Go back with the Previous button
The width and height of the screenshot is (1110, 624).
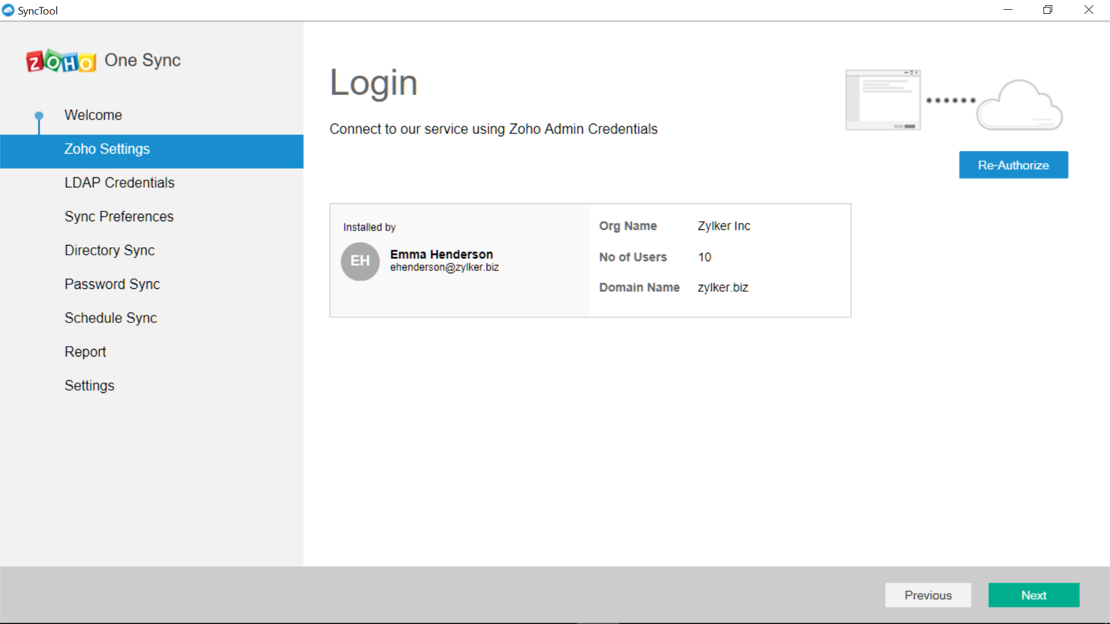pyautogui.click(x=928, y=595)
